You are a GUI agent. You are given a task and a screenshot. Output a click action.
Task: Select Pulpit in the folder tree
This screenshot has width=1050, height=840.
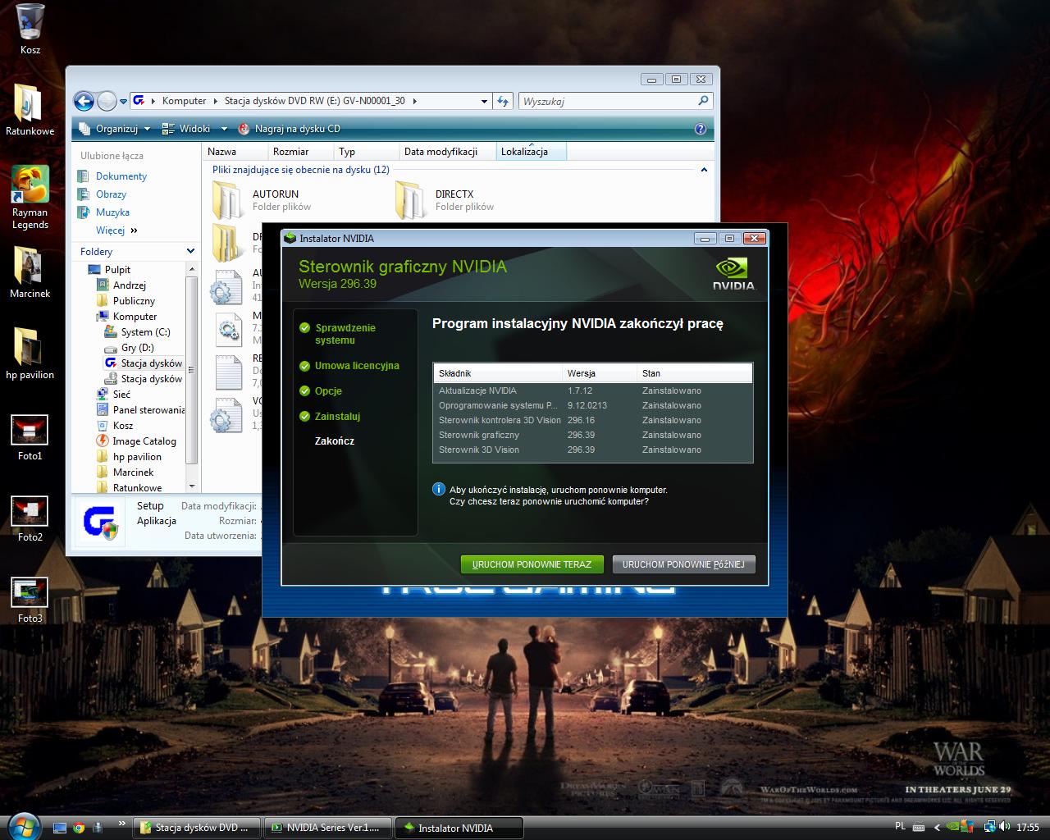[110, 270]
